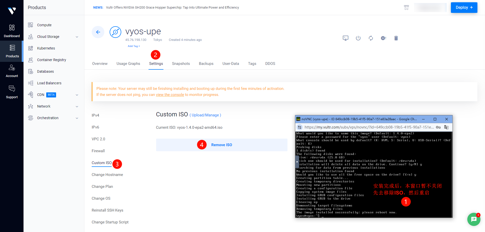This screenshot has width=485, height=232.
Task: Click the Cloud Storage icon
Action: (x=31, y=37)
